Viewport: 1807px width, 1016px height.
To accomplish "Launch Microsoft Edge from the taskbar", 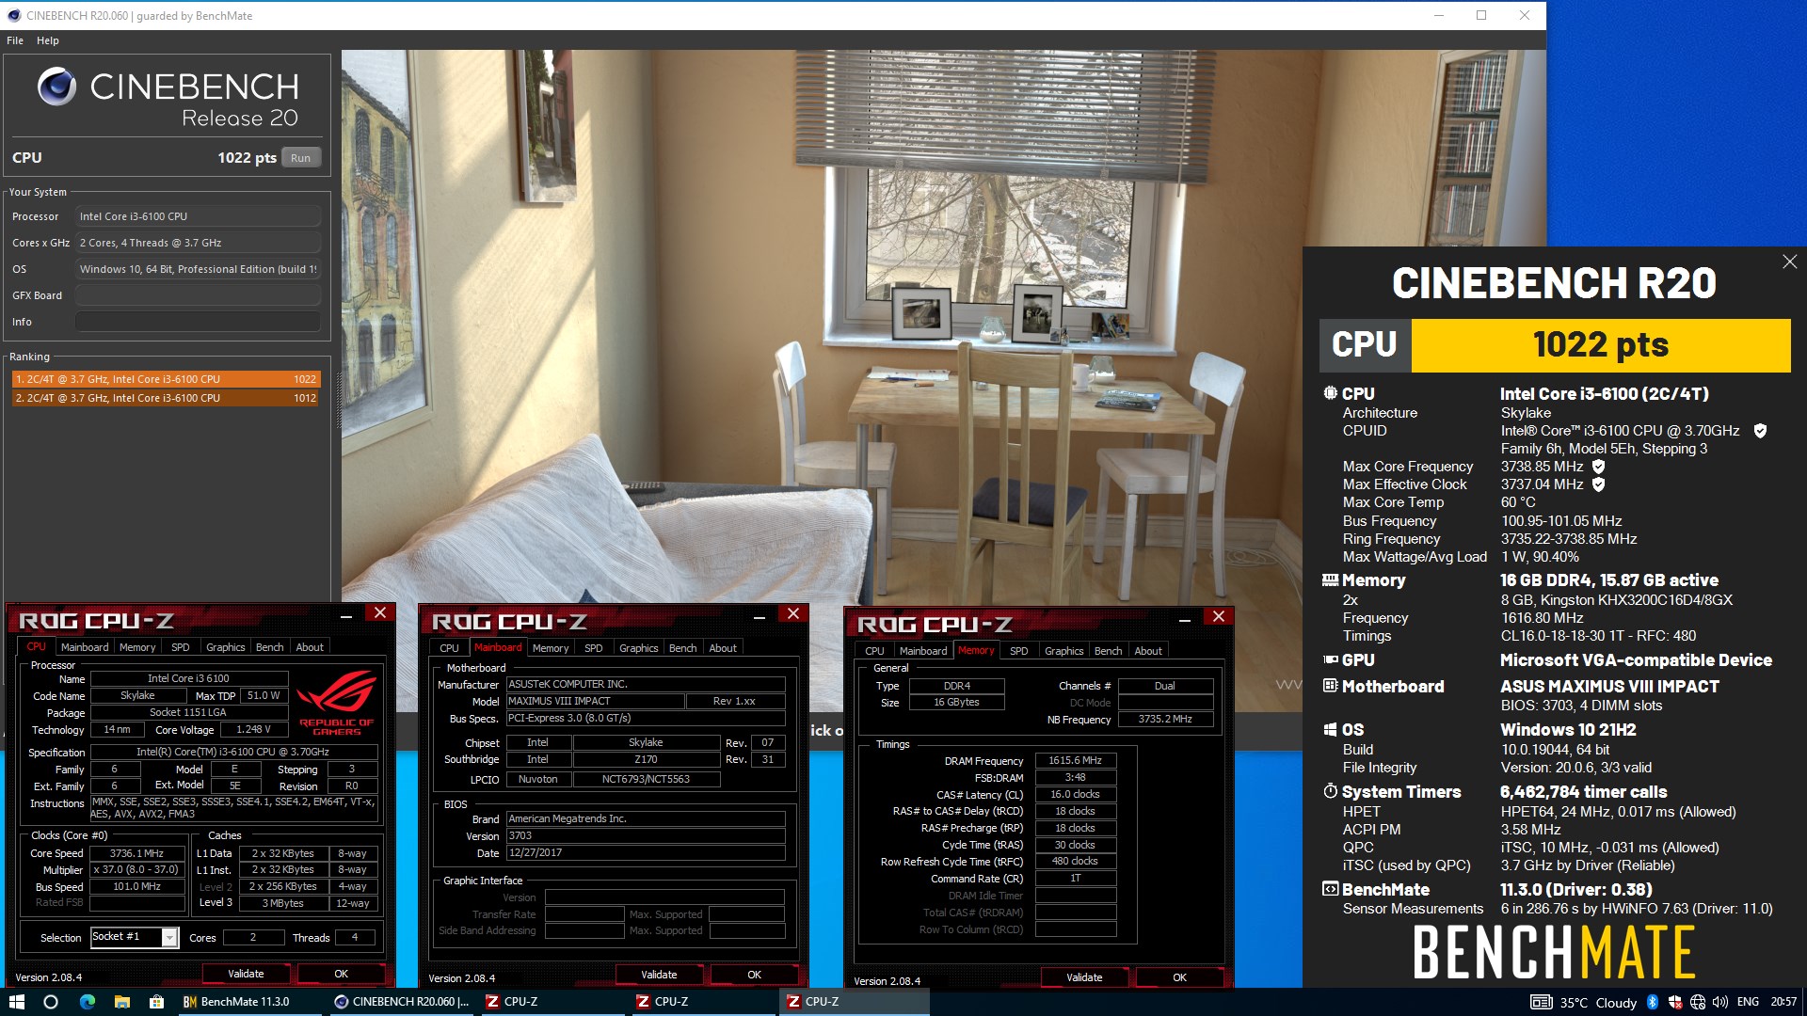I will click(x=88, y=1002).
